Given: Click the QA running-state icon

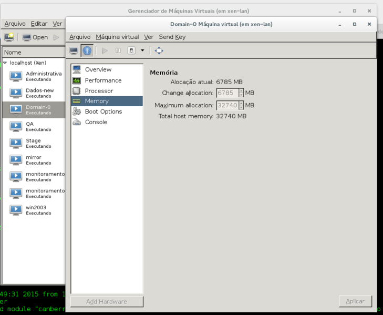Looking at the screenshot, I should [x=16, y=126].
